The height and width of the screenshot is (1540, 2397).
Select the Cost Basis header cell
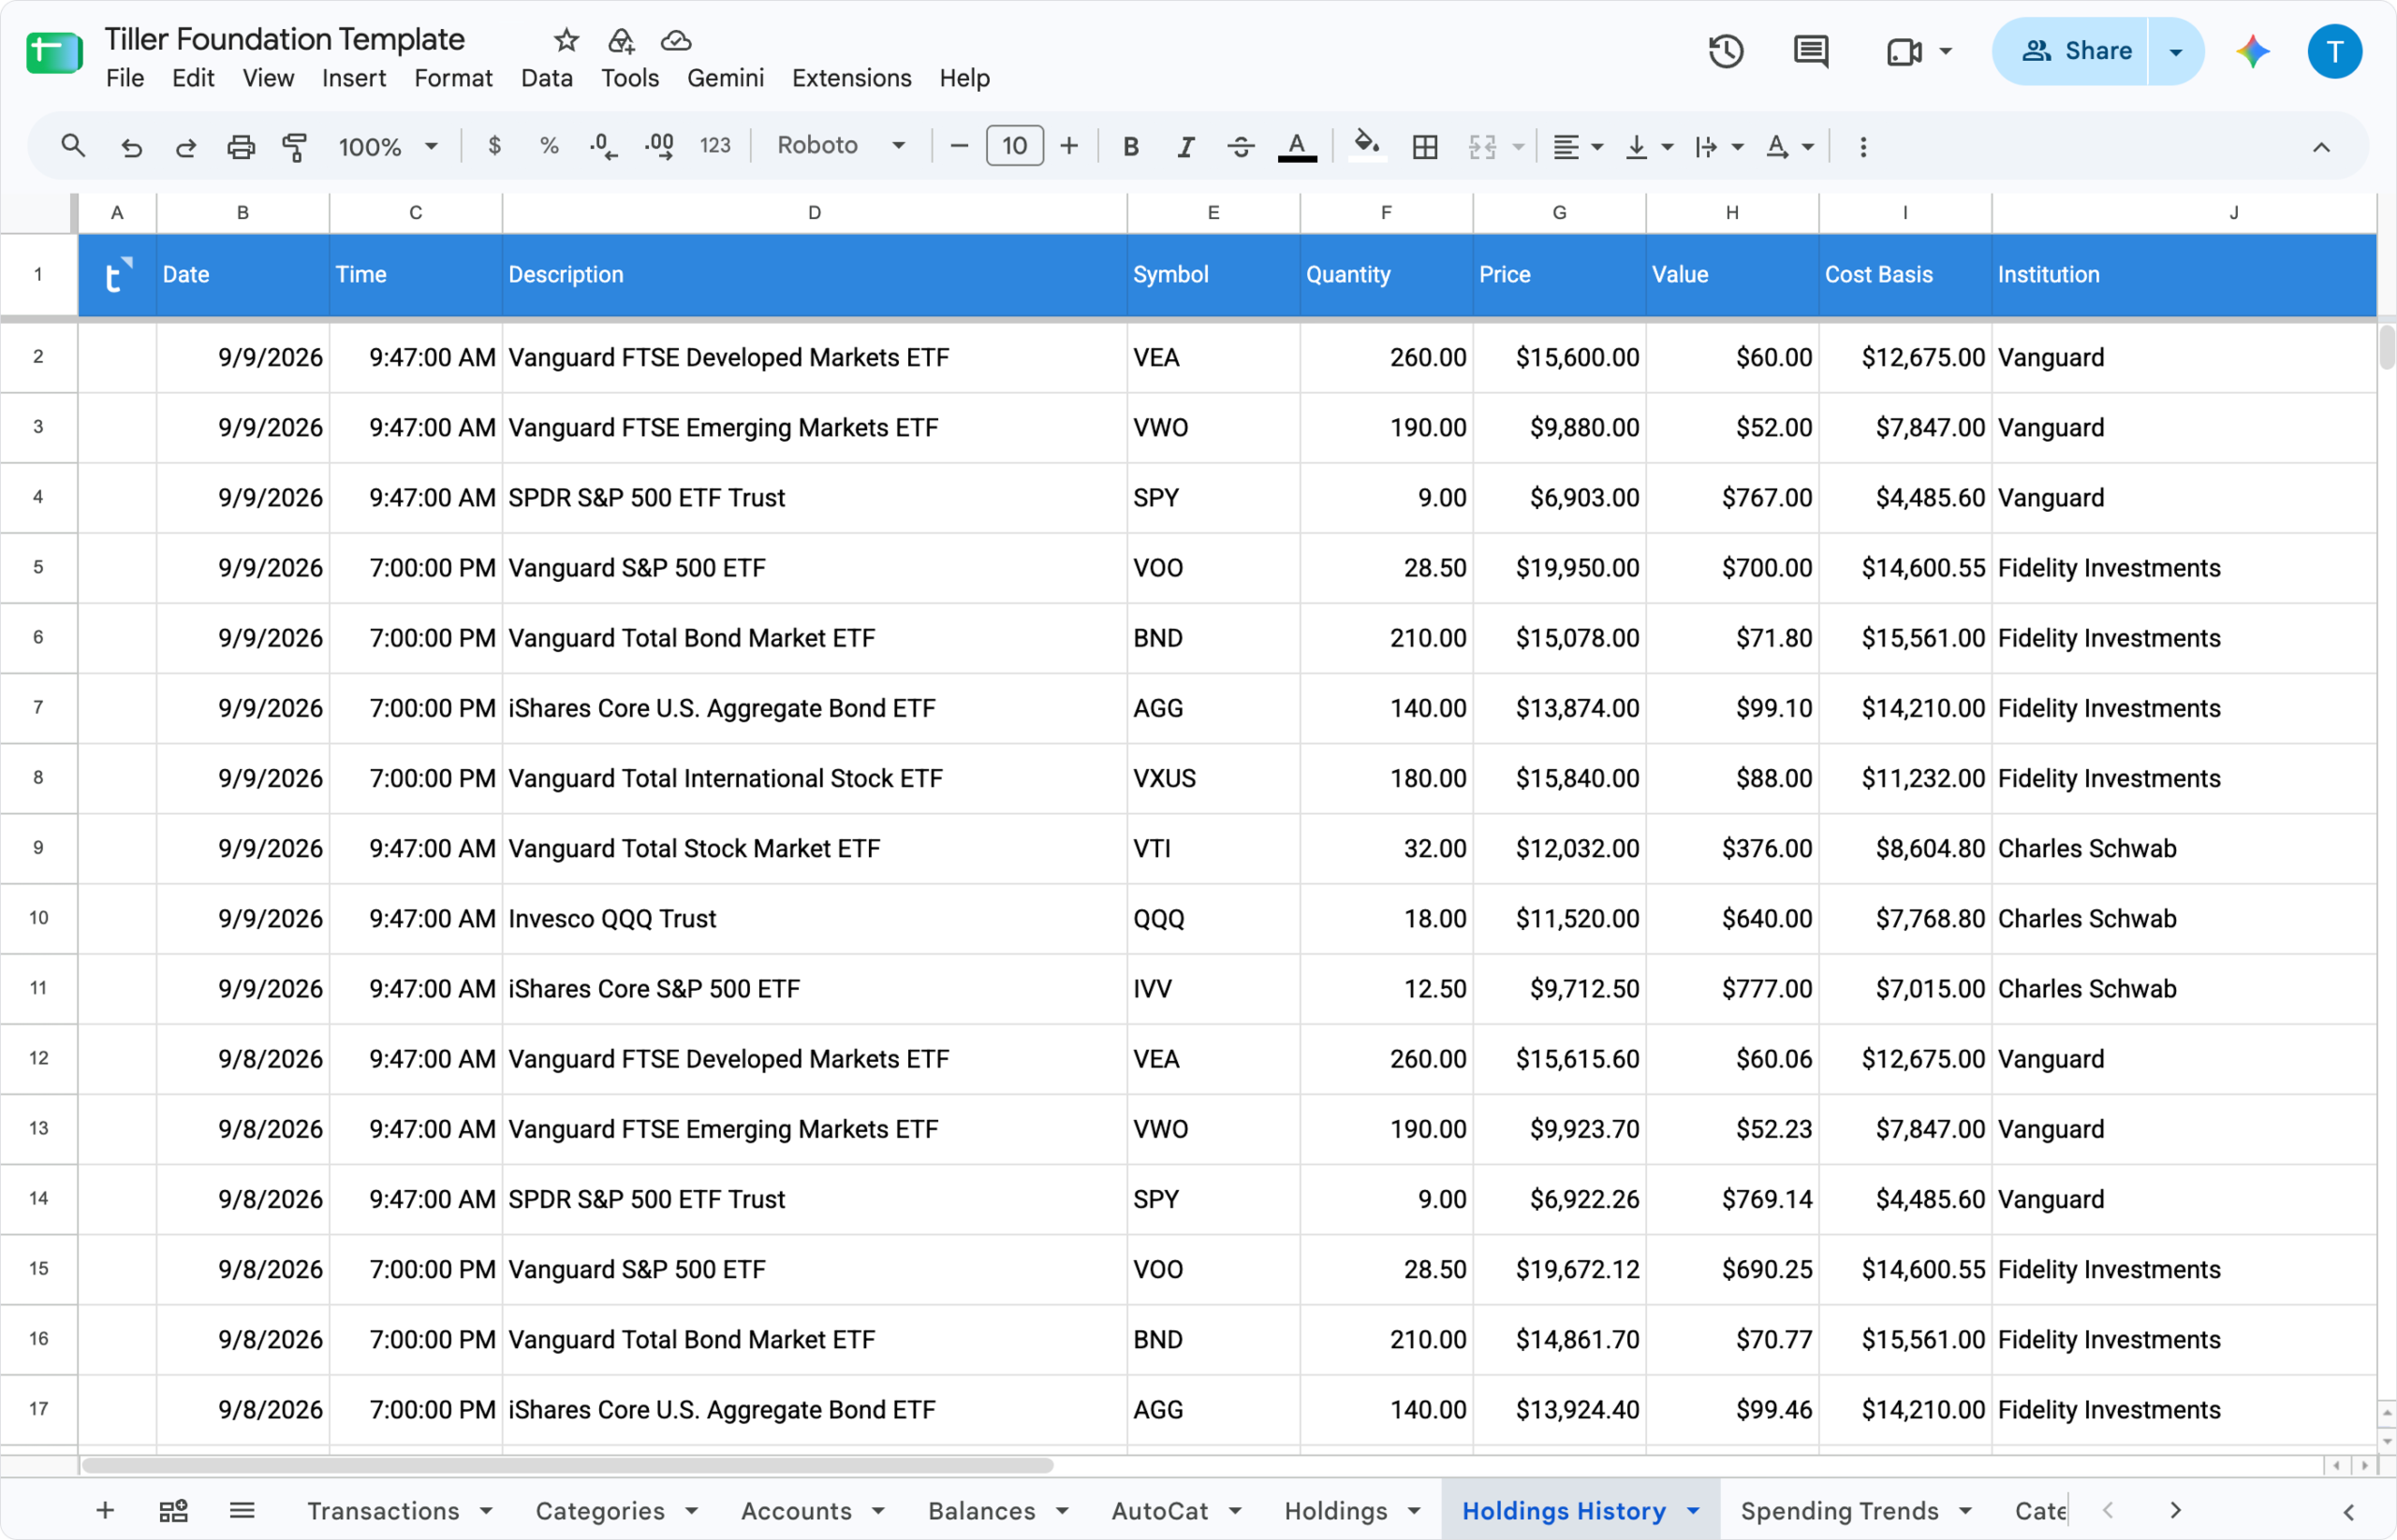coord(1904,274)
